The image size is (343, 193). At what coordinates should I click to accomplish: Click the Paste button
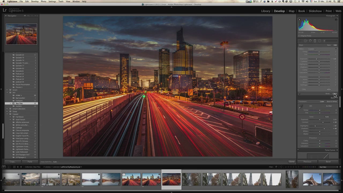[x=30, y=162]
